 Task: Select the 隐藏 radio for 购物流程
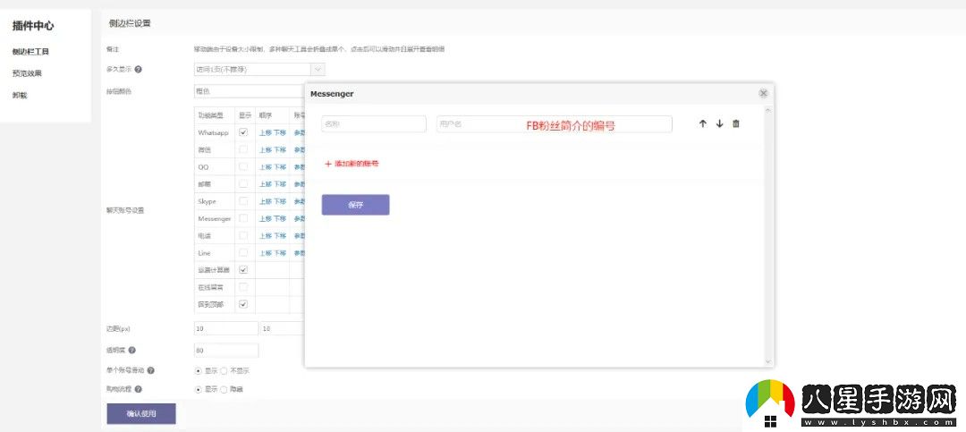(224, 389)
